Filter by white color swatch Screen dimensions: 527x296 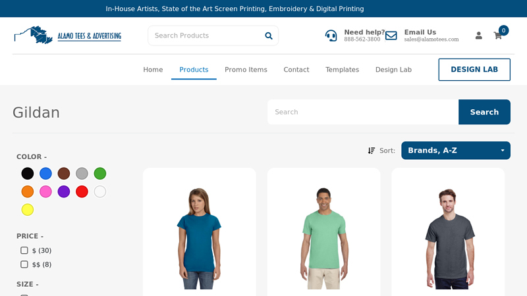[100, 191]
